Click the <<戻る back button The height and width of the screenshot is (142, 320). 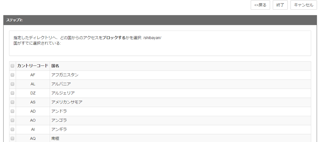click(x=260, y=5)
